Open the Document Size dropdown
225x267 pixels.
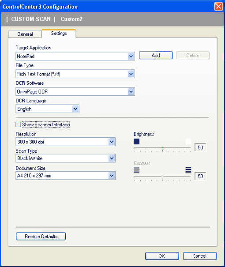(x=65, y=176)
